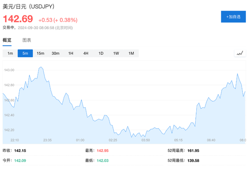Viewport: 251px width, 173px height.
Task: Select the 5m interval
Action: pyautogui.click(x=25, y=53)
